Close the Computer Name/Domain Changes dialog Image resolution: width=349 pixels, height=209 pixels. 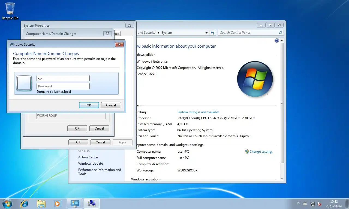(x=107, y=34)
